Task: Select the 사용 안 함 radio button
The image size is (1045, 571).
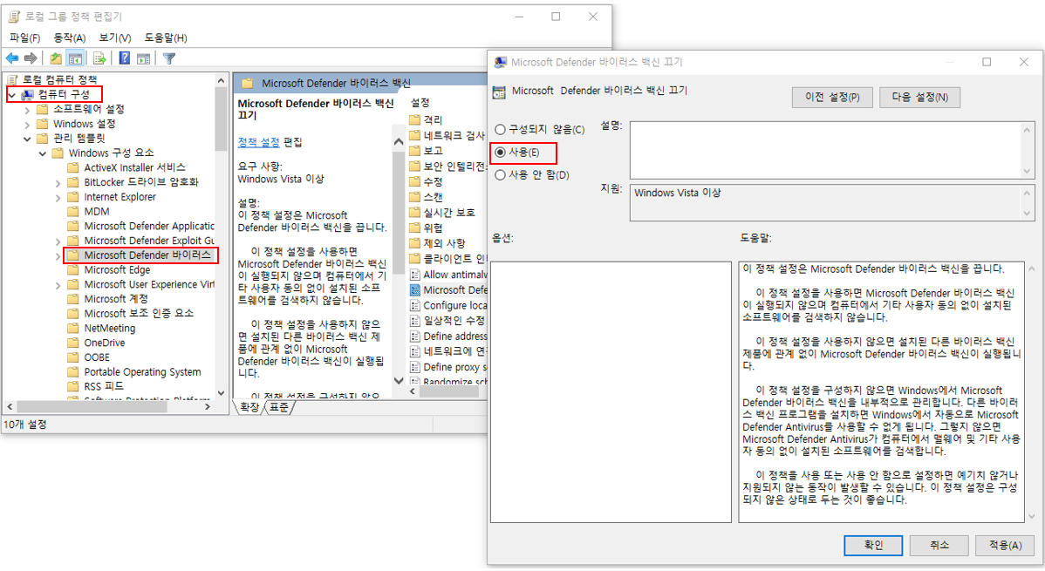Action: tap(500, 175)
